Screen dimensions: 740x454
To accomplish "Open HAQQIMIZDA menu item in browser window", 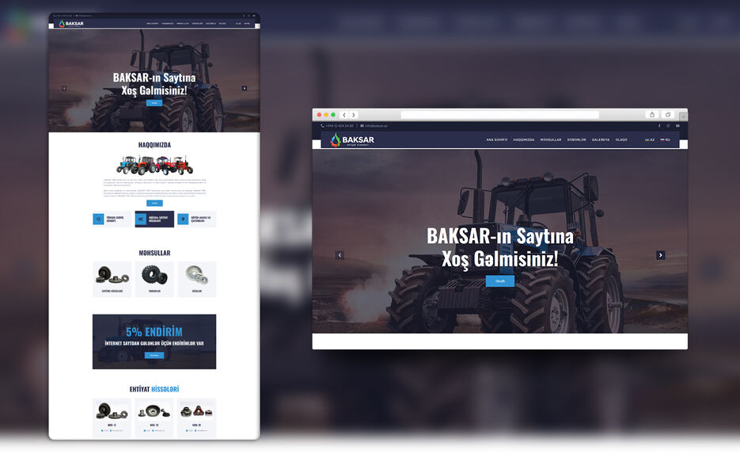I will pyautogui.click(x=523, y=139).
